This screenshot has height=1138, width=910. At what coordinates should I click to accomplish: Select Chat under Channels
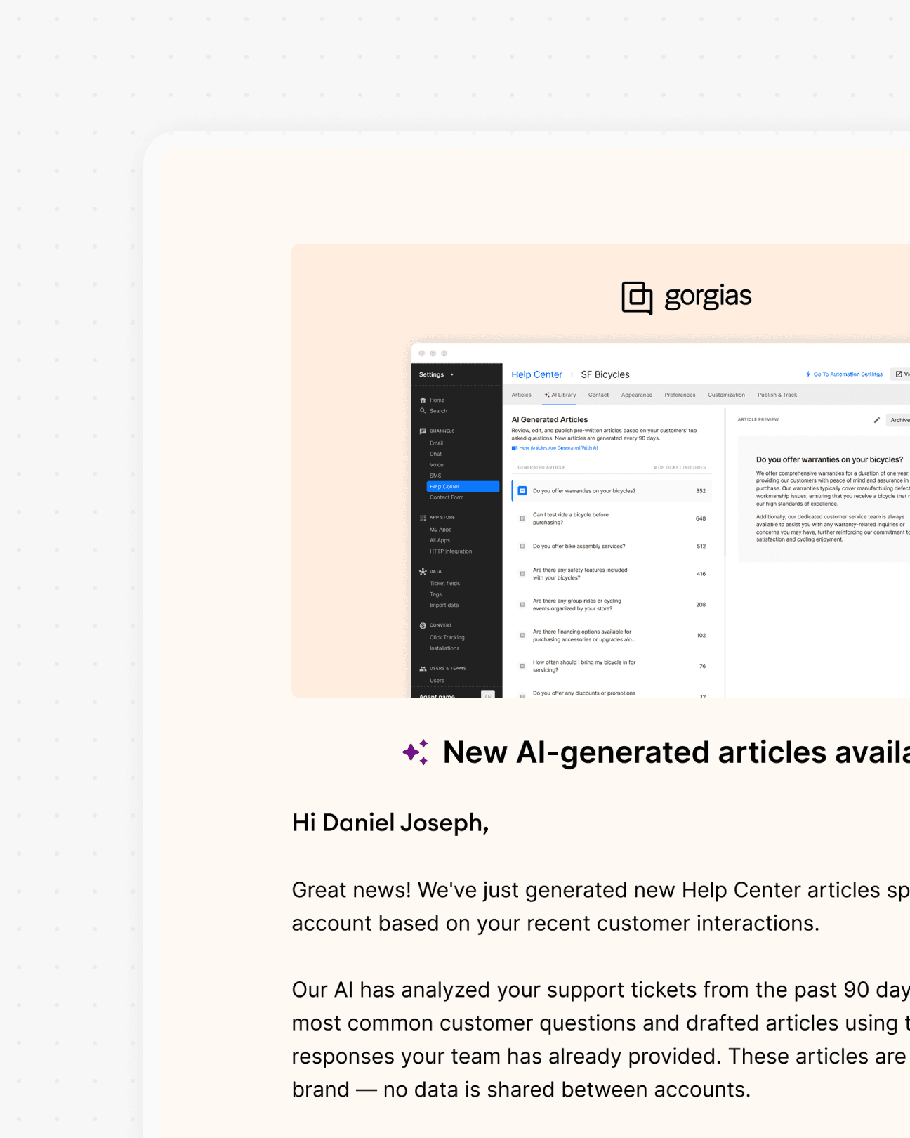click(x=435, y=454)
